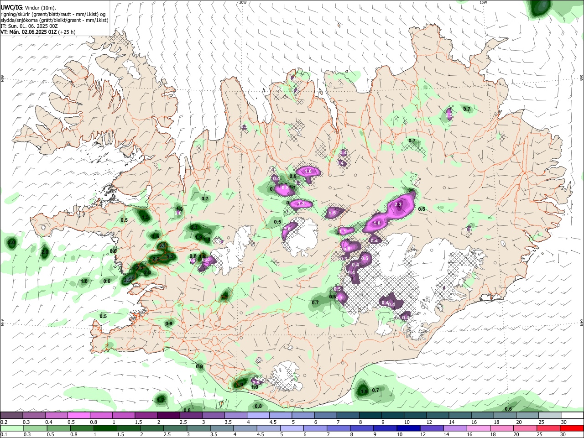Click the white 1.3 value in purple oval

coord(301,204)
